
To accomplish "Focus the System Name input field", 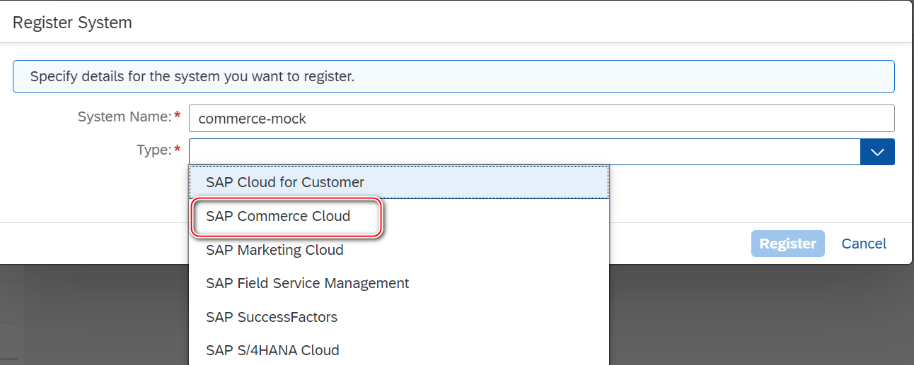I will pos(541,119).
